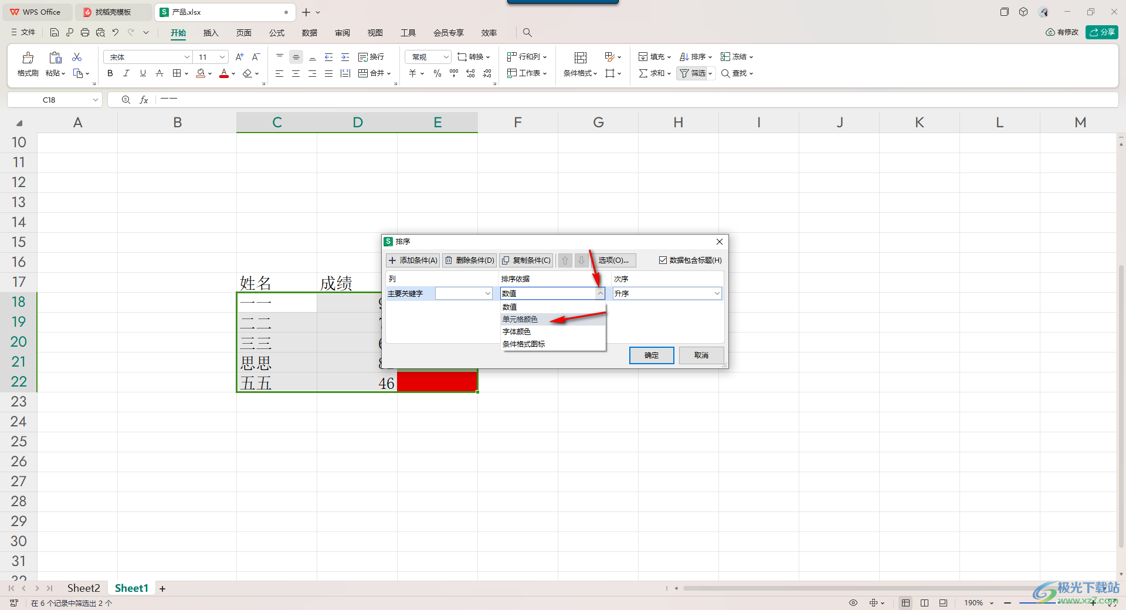Viewport: 1126px width, 610px height.
Task: Increase decimal places
Action: click(x=470, y=73)
